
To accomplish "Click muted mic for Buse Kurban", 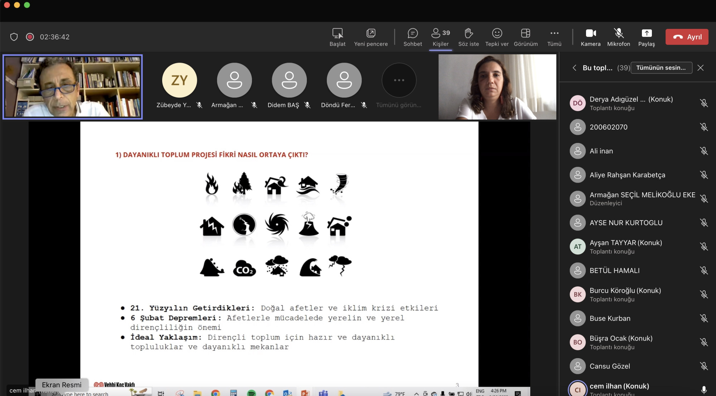I will coord(704,319).
